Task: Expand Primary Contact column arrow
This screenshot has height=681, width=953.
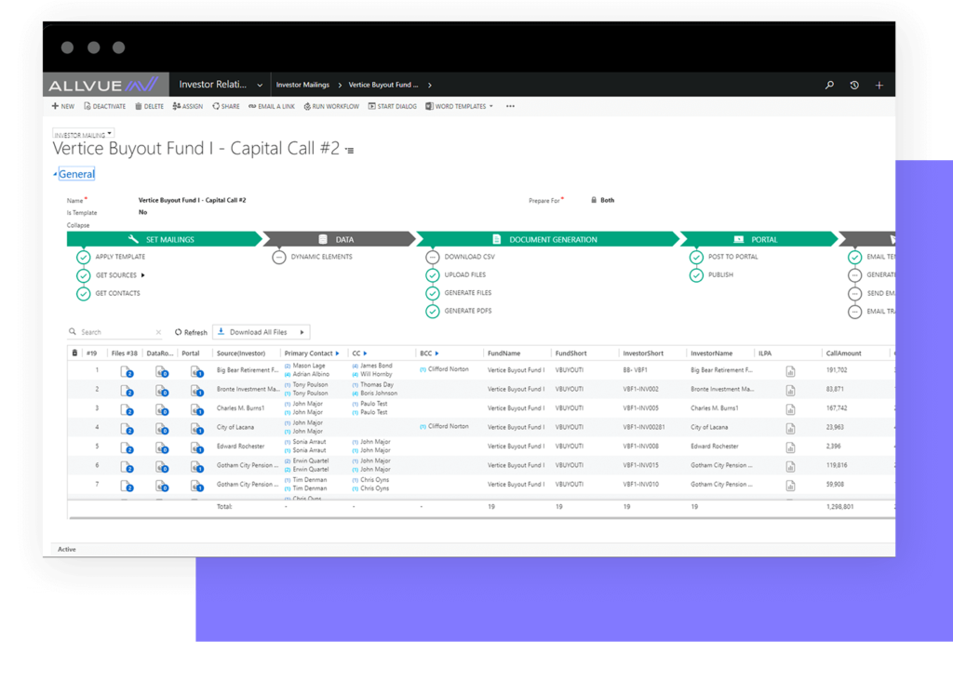Action: pos(337,354)
